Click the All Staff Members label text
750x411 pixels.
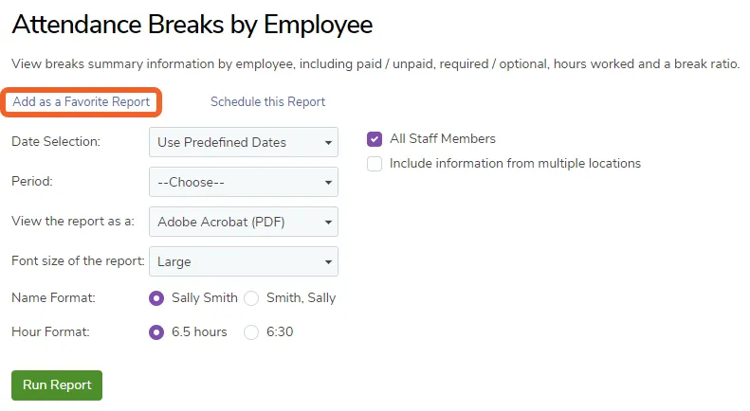coord(443,138)
